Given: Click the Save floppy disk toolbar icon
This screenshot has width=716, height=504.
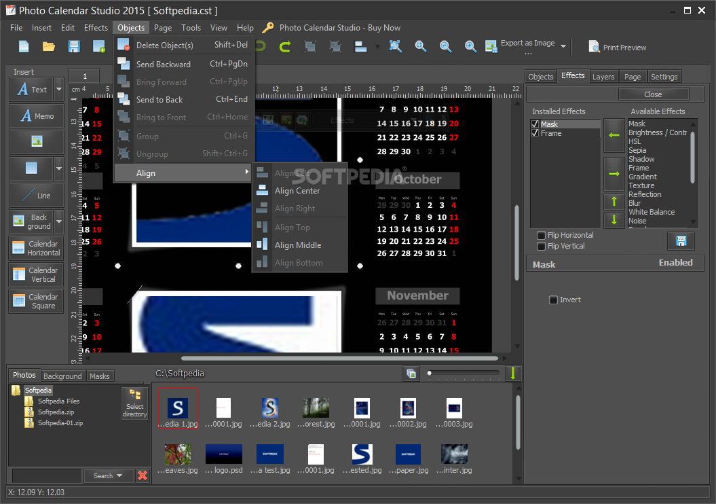Looking at the screenshot, I should click(x=74, y=47).
